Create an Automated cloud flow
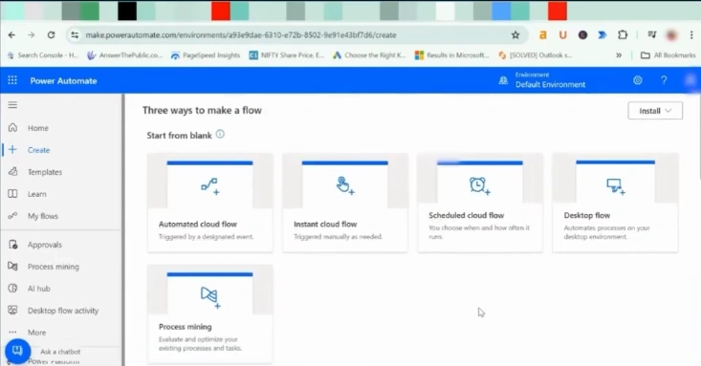The image size is (701, 366). 210,203
